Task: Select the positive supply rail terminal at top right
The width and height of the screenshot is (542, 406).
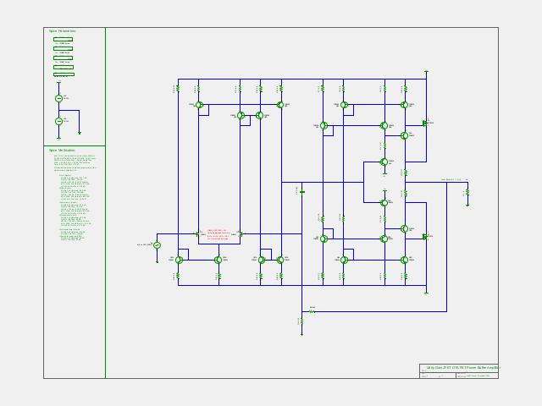Action: (x=426, y=72)
